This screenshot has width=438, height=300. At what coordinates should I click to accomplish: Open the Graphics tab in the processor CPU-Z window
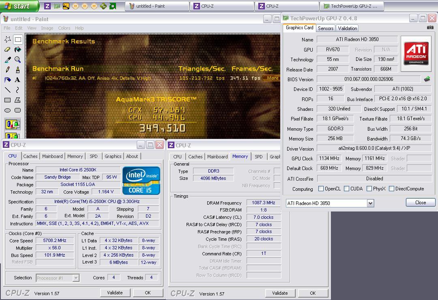(113, 156)
